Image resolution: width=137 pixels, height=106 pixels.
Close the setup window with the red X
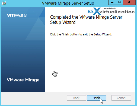pos(129,2)
